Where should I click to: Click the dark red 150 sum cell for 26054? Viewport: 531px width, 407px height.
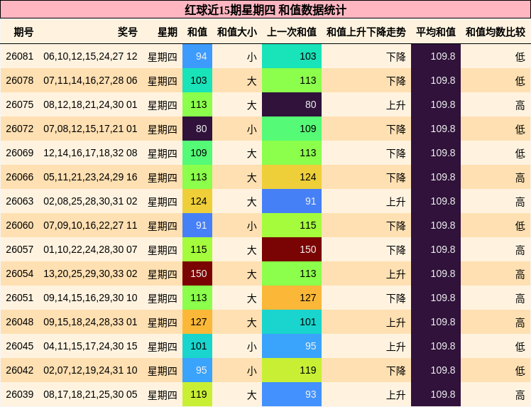pyautogui.click(x=197, y=273)
